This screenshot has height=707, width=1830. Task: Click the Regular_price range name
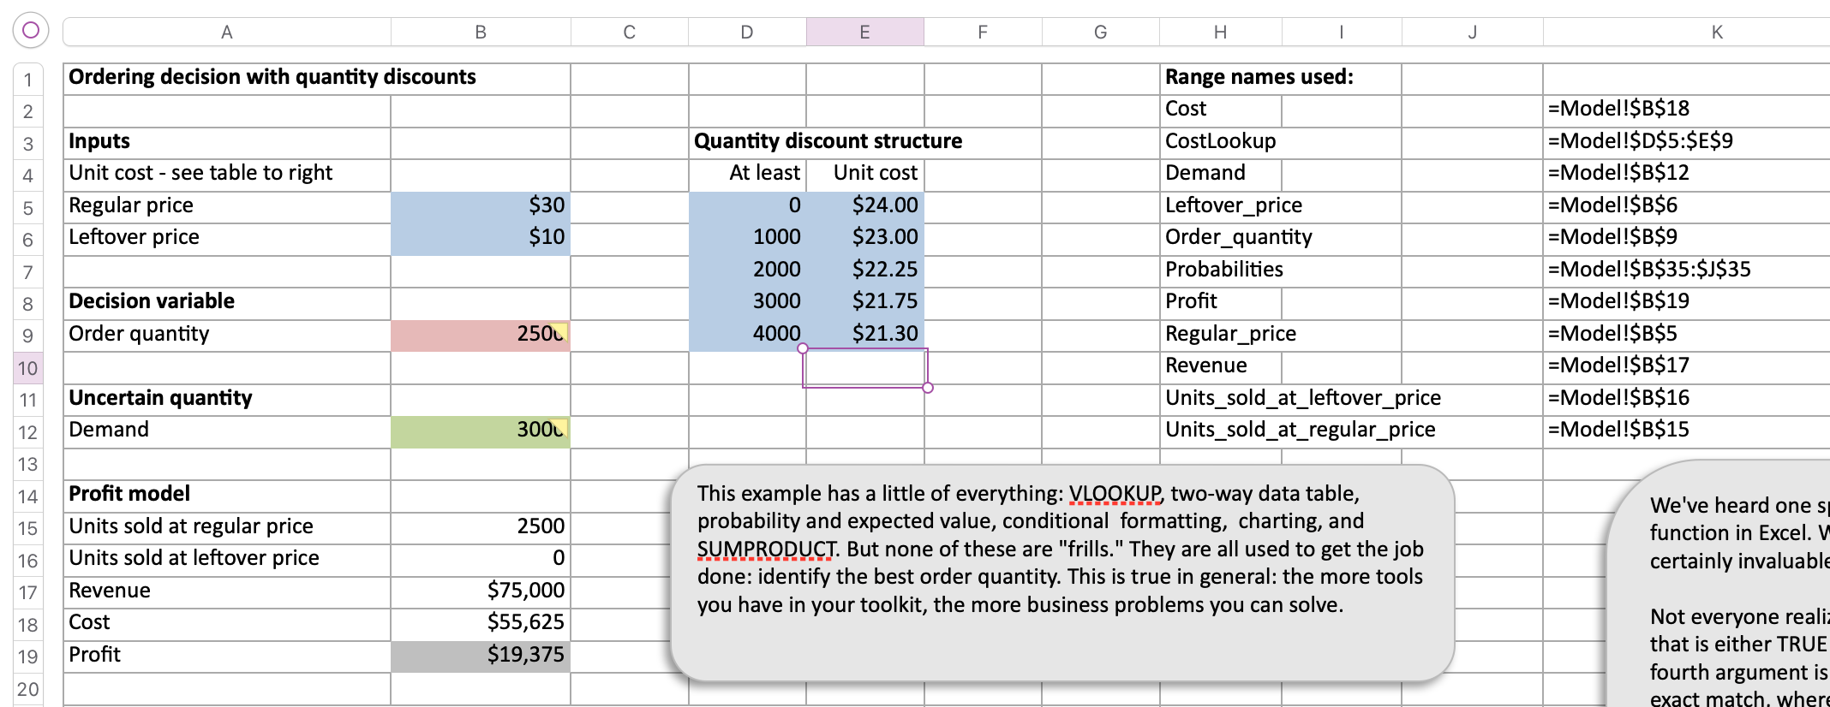pos(1230,334)
